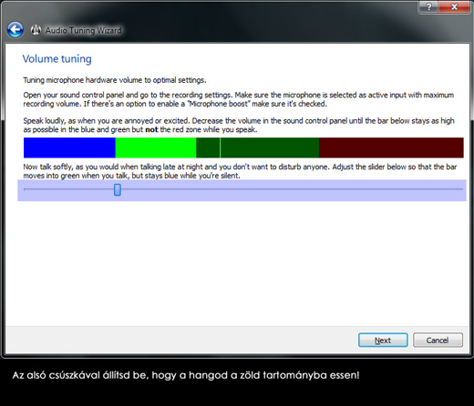Viewport: 474px width, 406px height.
Task: Cancel the audio tuning wizard
Action: 438,340
